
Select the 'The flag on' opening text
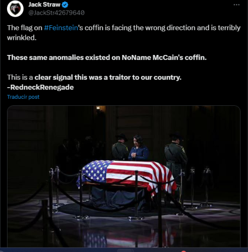25,28
